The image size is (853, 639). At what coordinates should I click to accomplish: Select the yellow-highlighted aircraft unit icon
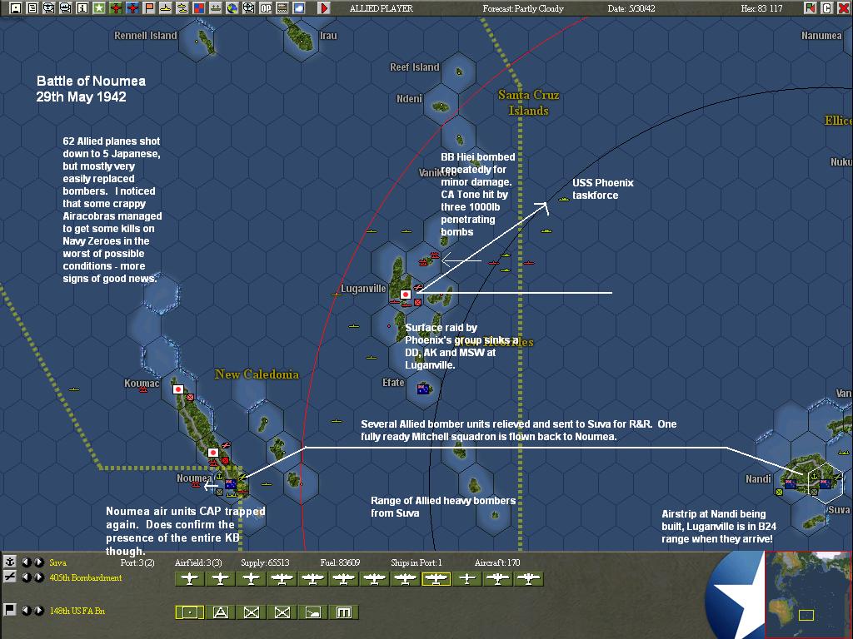point(436,579)
